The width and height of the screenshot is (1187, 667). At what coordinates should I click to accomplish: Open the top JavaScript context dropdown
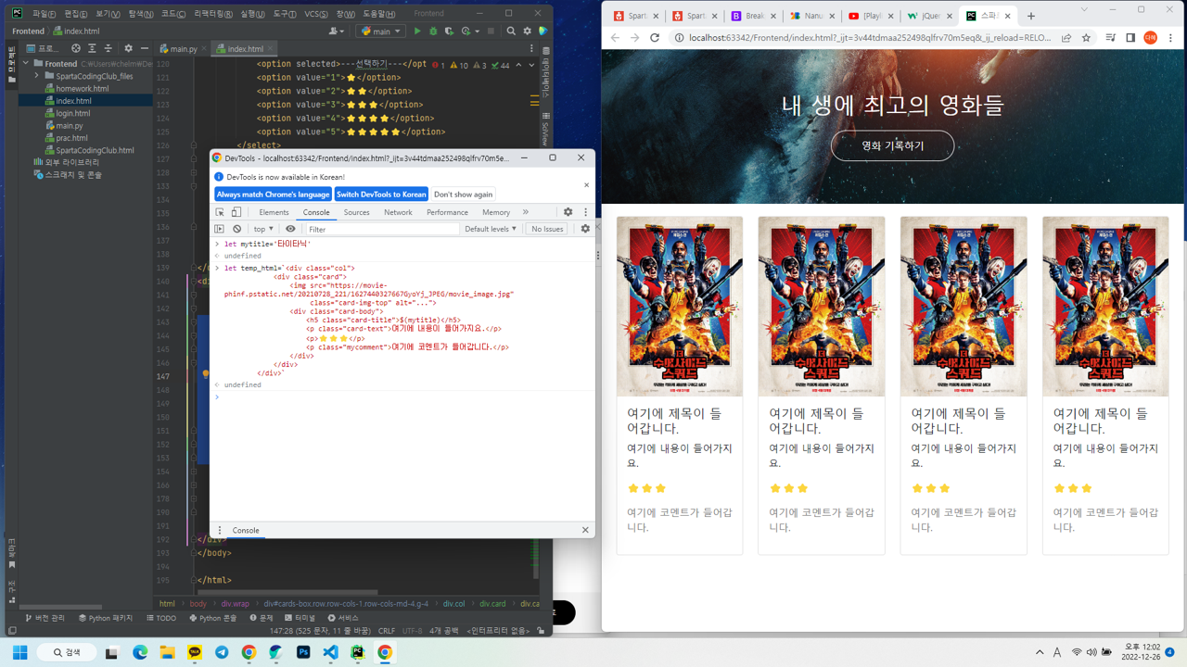[263, 229]
